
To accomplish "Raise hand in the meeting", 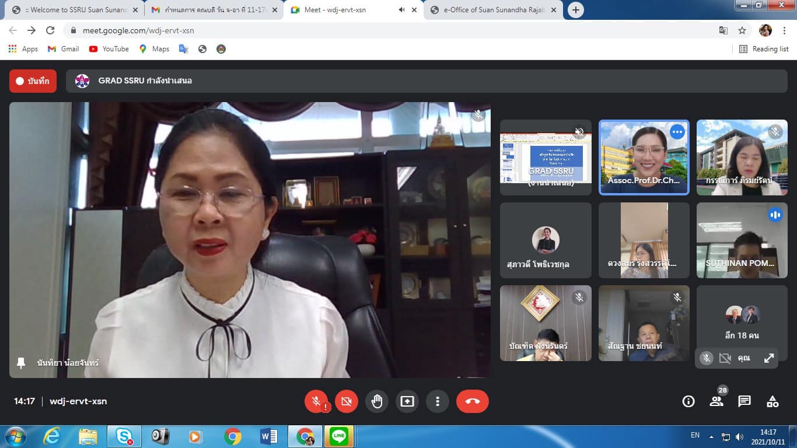I will click(377, 401).
